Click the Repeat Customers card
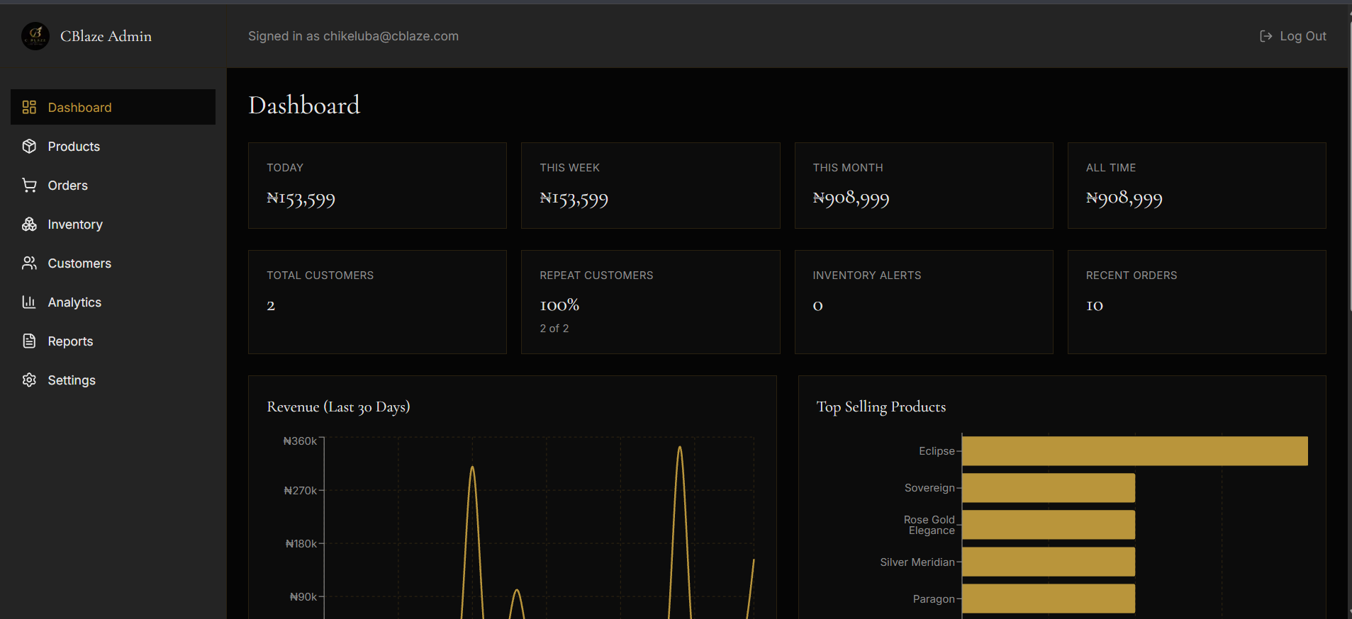Viewport: 1352px width, 619px height. pyautogui.click(x=650, y=302)
